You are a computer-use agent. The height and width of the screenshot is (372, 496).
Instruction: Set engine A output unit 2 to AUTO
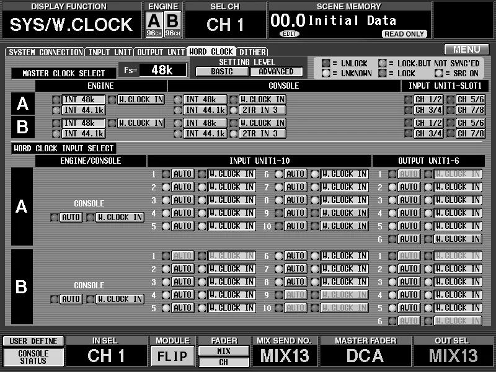409,187
